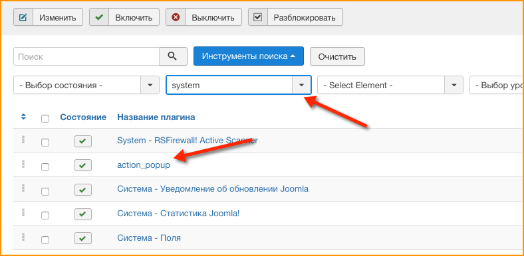Expand the Select Element dropdown

pyautogui.click(x=390, y=85)
